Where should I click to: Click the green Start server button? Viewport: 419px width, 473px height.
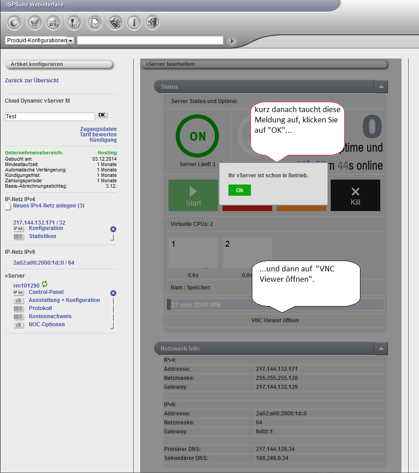[193, 195]
